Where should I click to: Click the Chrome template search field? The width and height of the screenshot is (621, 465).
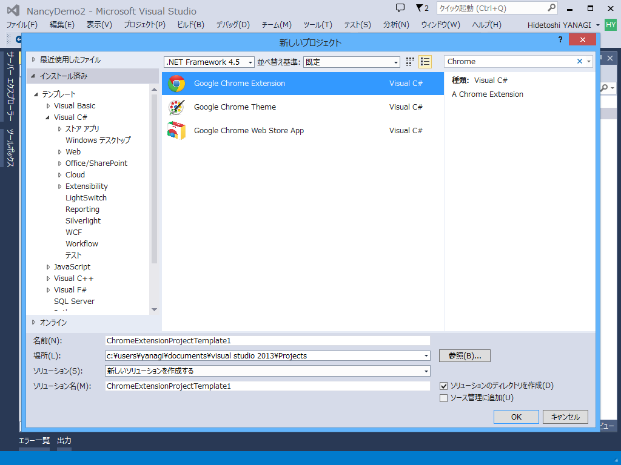tap(509, 61)
